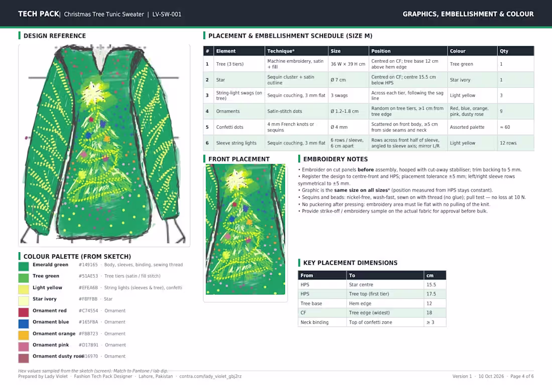Click the FRONT PLACEMENT heading
Screen dimensions: 552x390
point(239,159)
